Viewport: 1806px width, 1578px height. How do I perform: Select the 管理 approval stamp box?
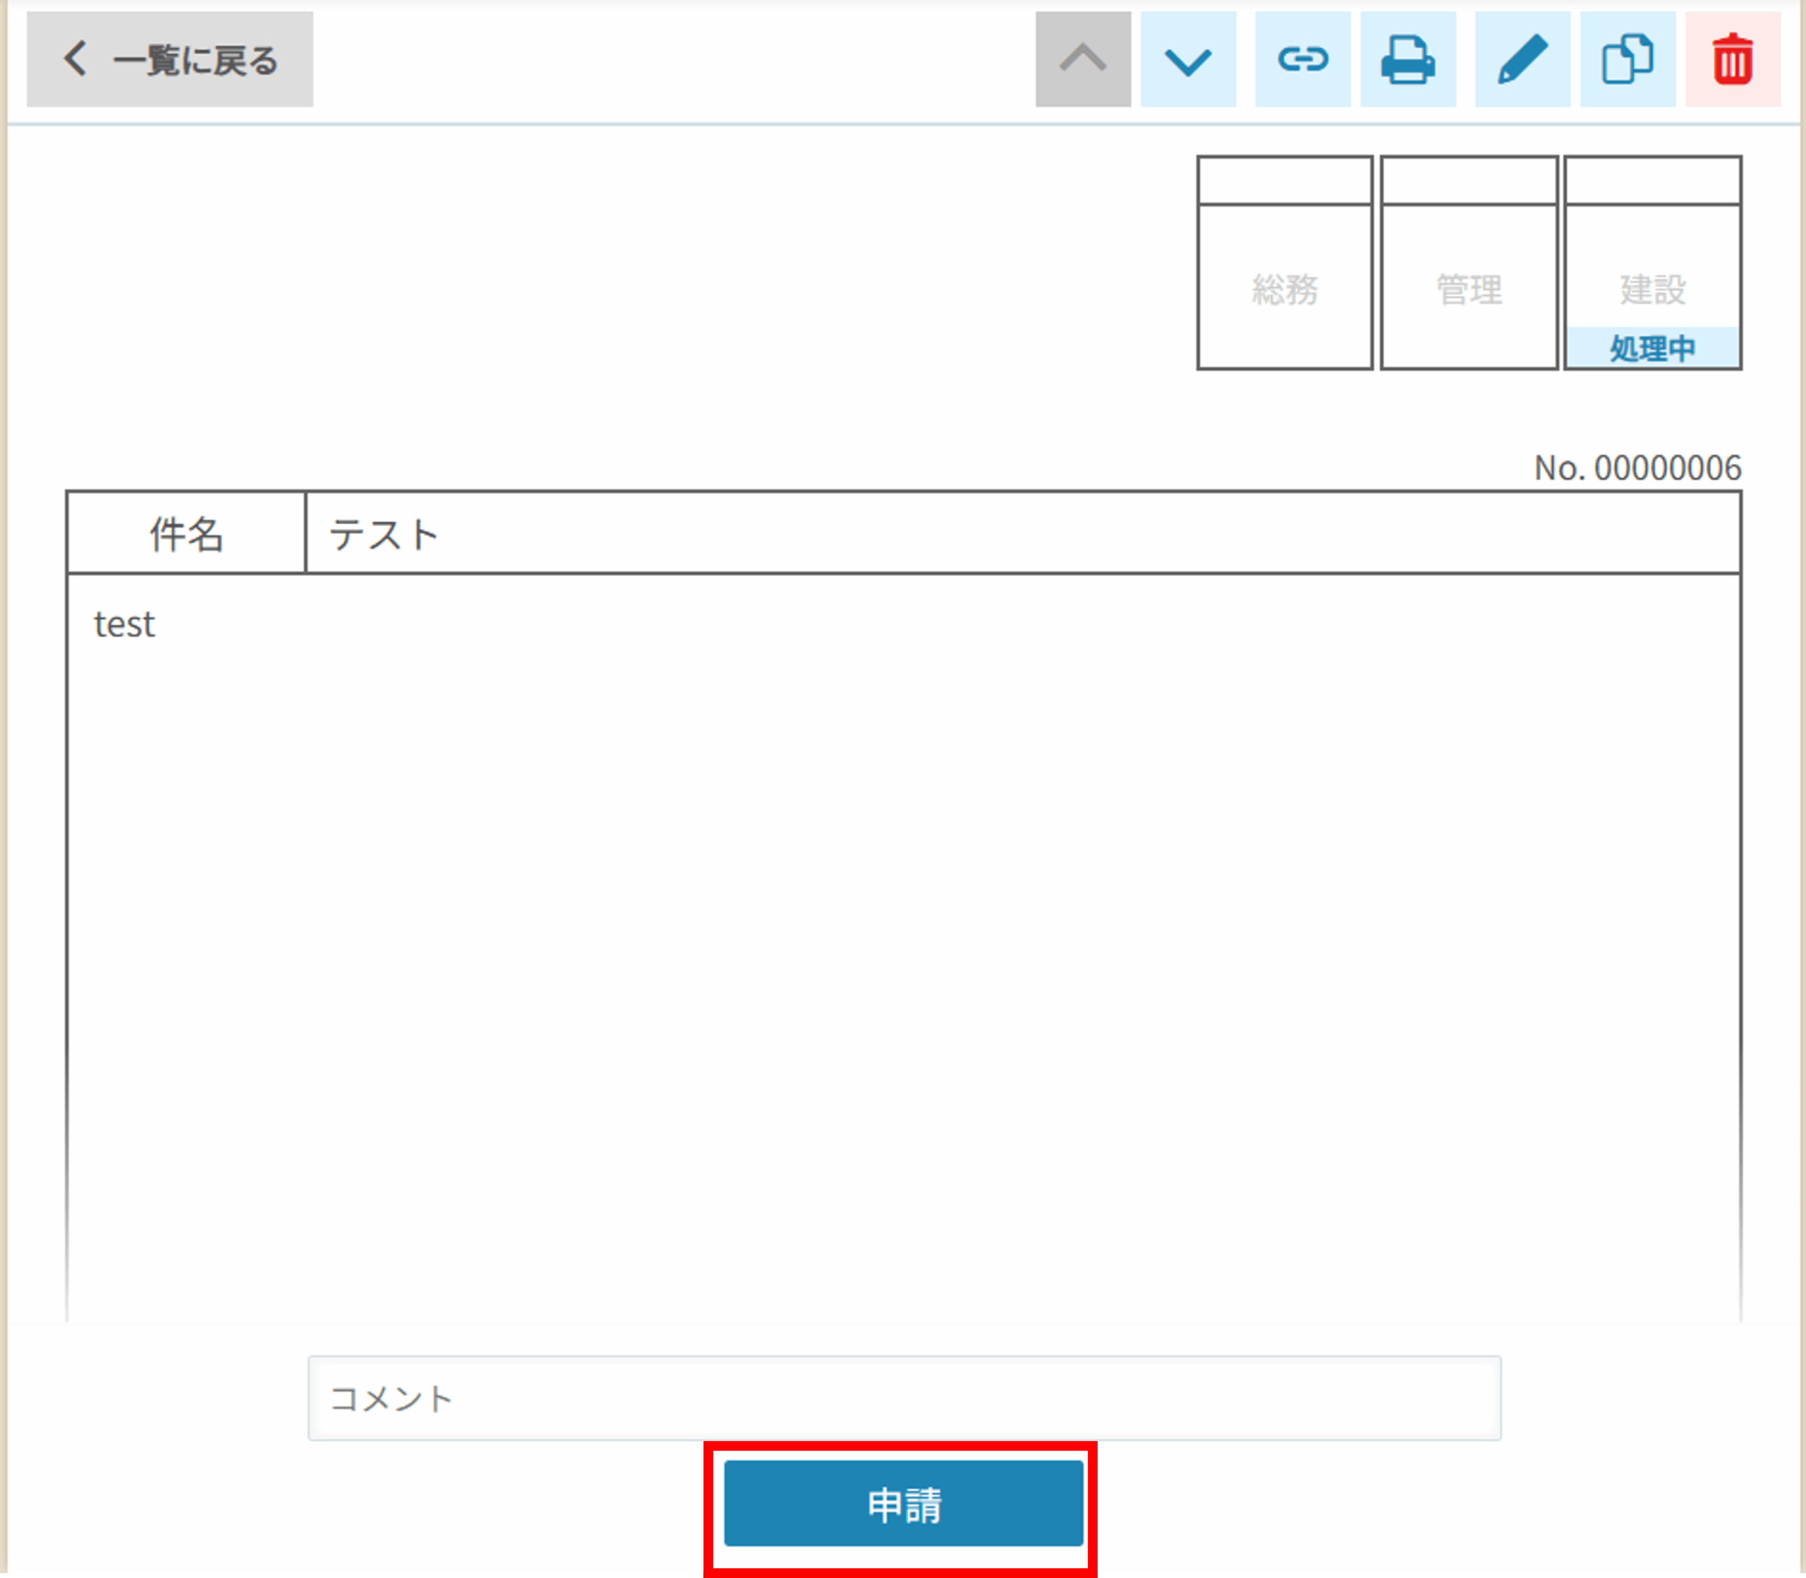pyautogui.click(x=1469, y=288)
